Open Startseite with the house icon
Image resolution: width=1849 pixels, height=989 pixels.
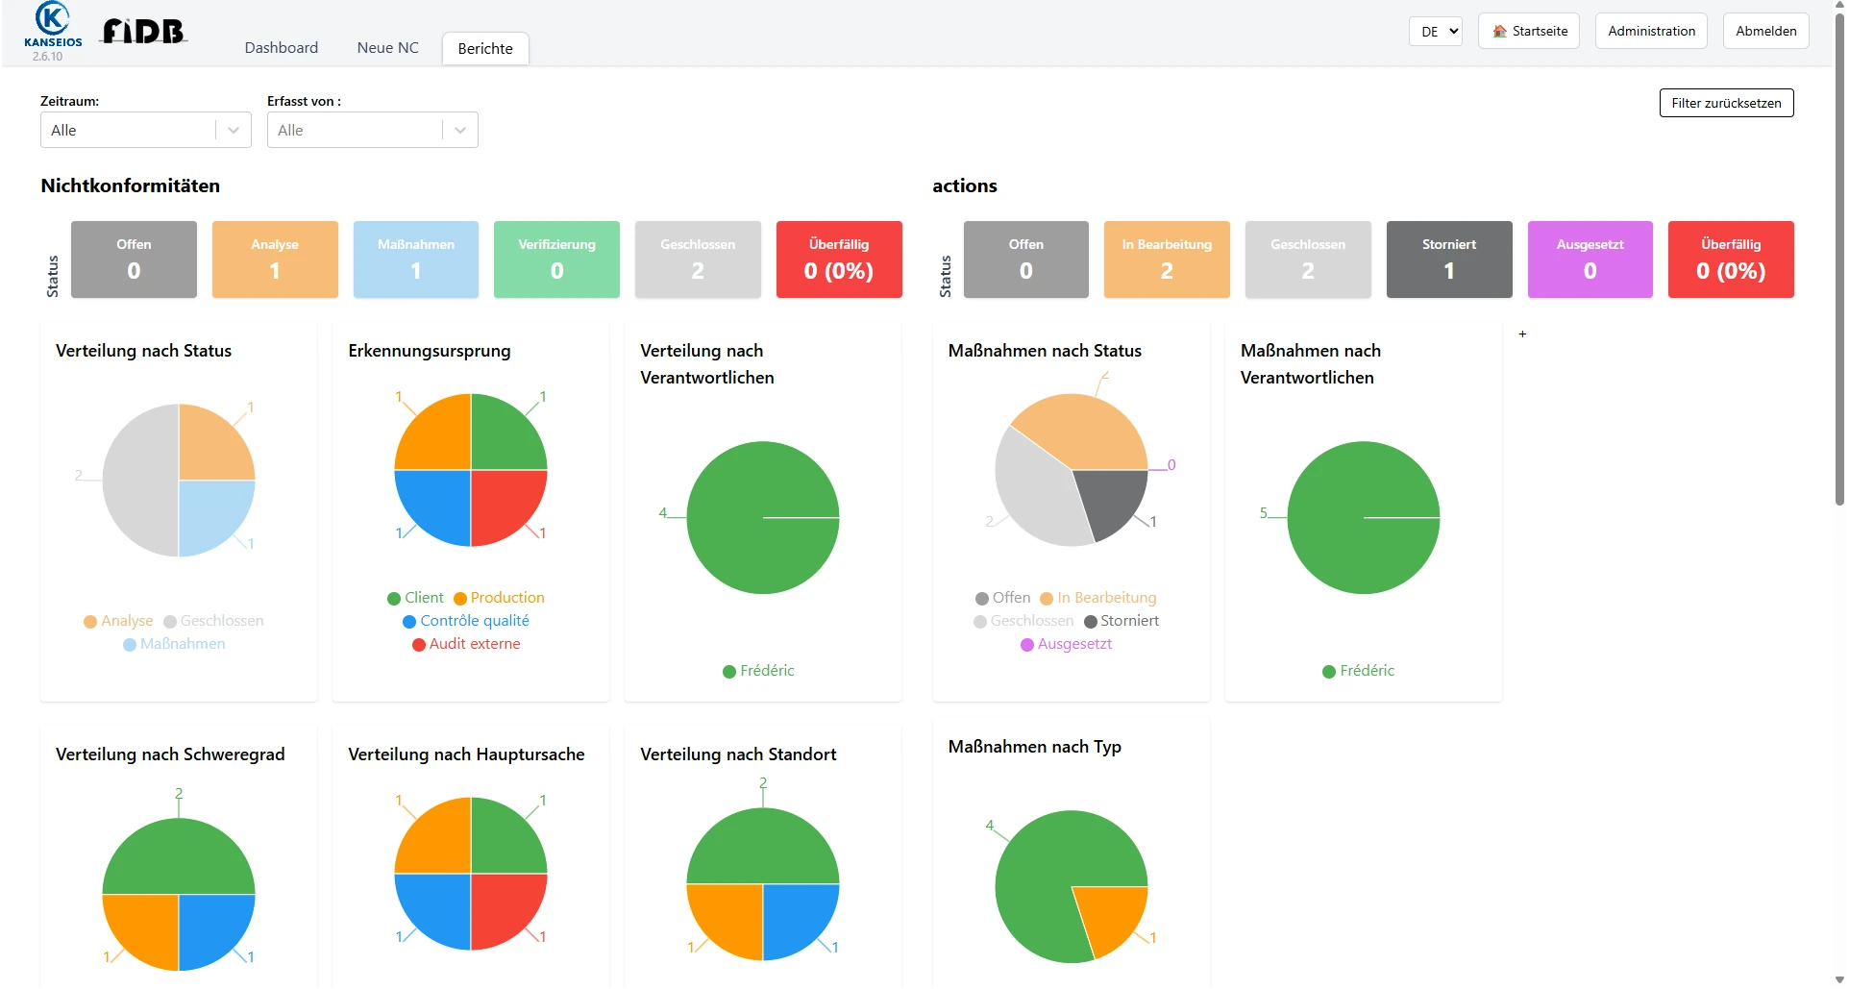point(1528,31)
